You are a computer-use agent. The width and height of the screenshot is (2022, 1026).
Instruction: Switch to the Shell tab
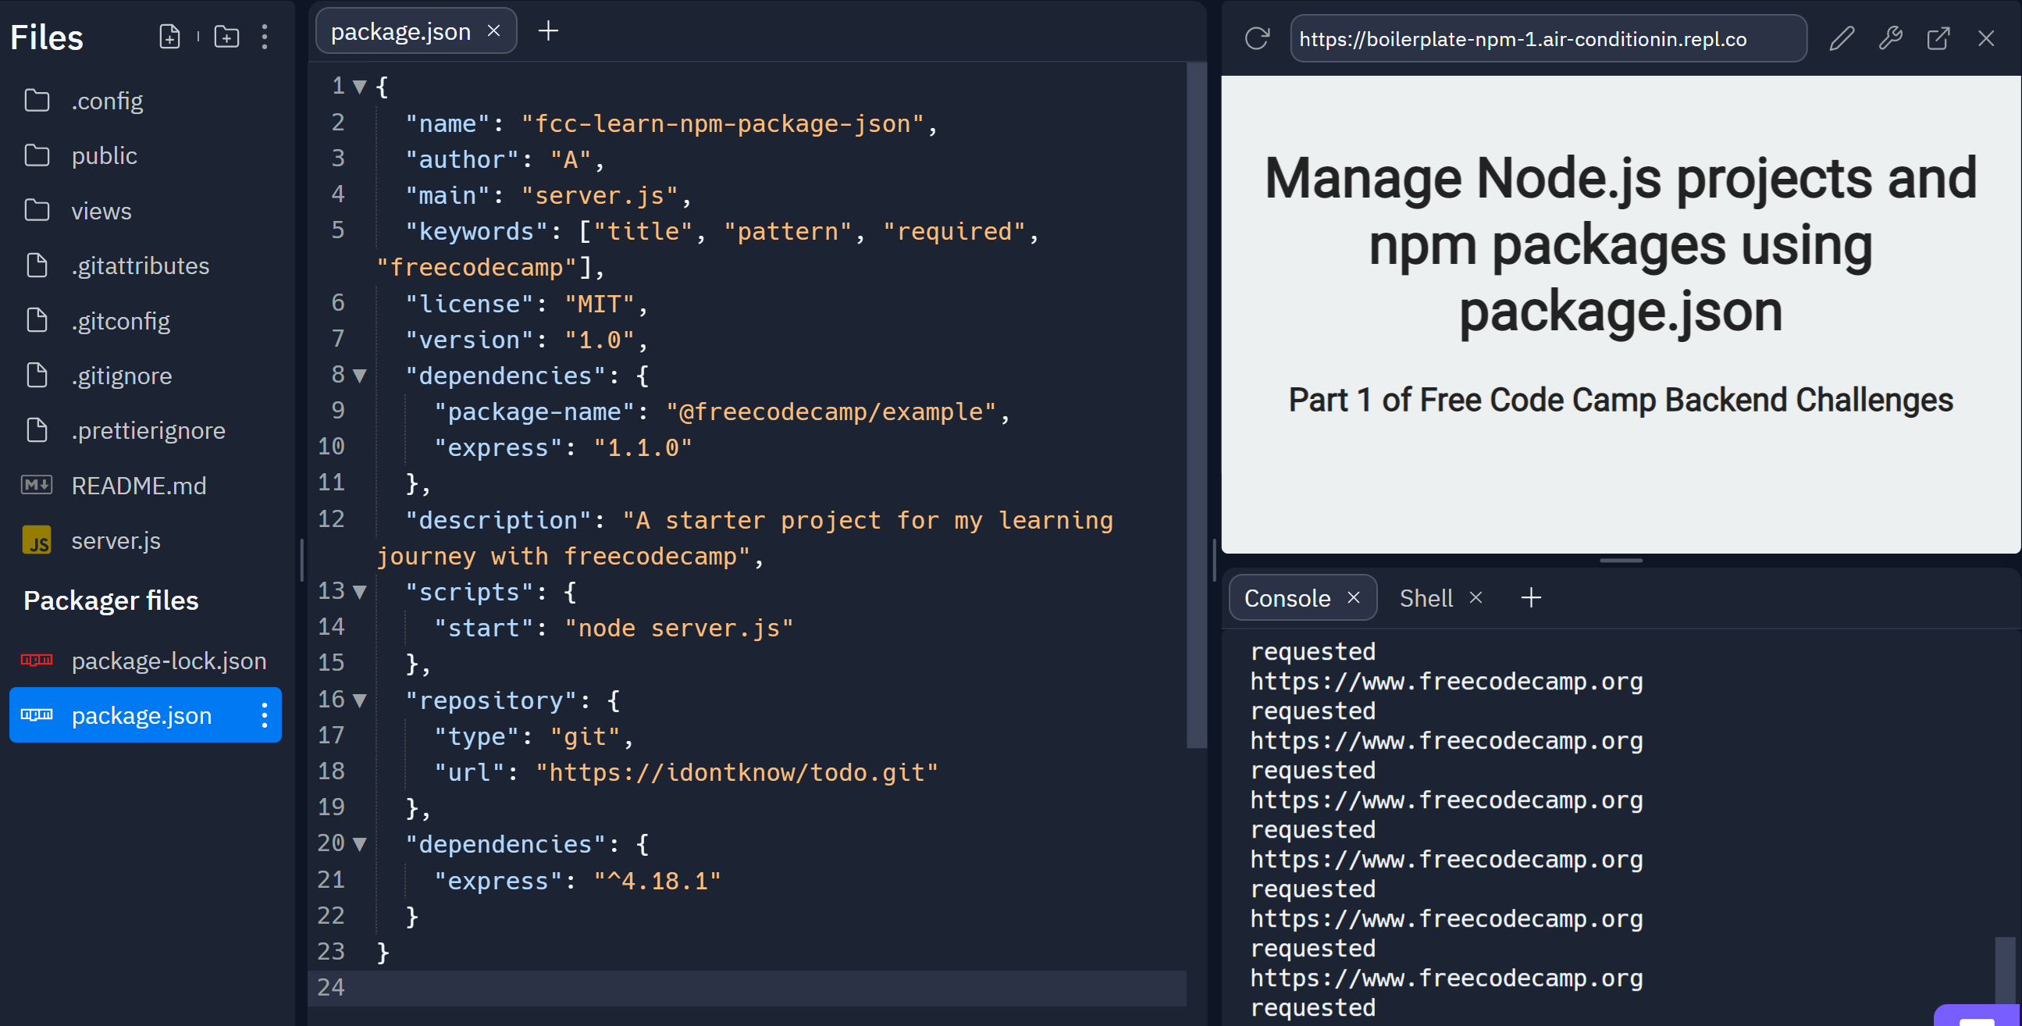[1426, 598]
